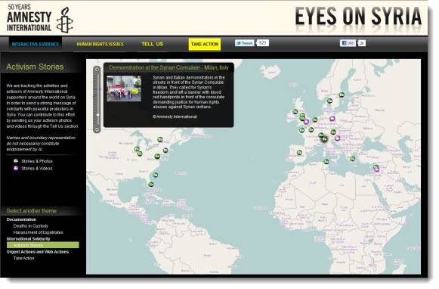Go to the Tell Us section
The height and width of the screenshot is (289, 439).
tap(152, 44)
